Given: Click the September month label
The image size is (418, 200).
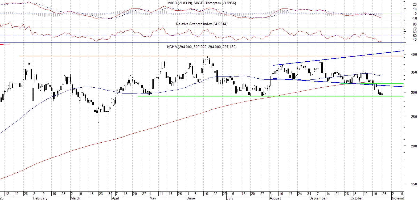Looking at the screenshot, I should [x=318, y=198].
